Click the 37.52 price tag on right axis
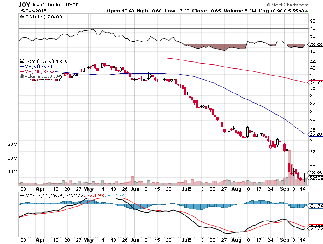The image size is (323, 244). click(x=316, y=82)
